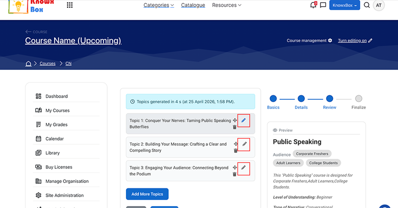
Task: Click the Level of Understanding: Beginner text
Action: click(x=303, y=197)
